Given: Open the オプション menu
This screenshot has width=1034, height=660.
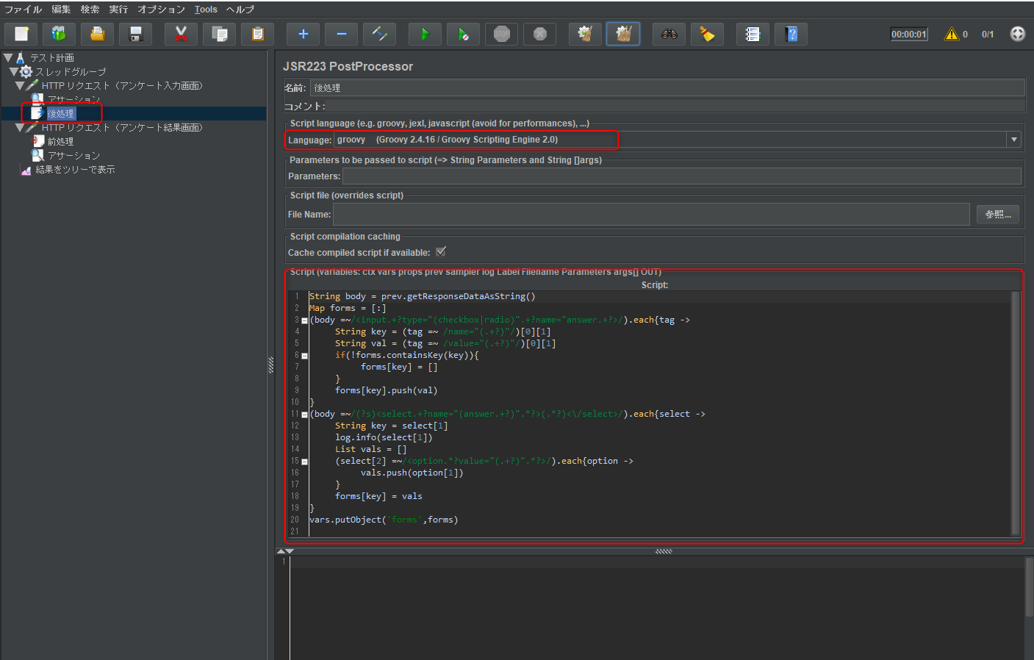Looking at the screenshot, I should tap(161, 10).
